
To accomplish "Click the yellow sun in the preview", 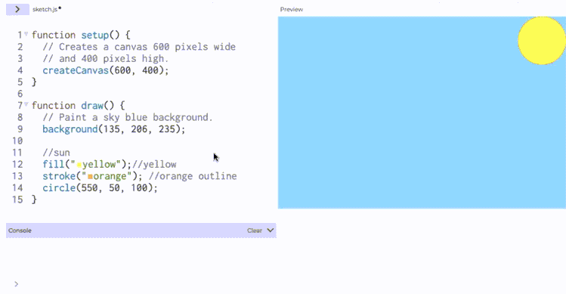I will pos(542,41).
